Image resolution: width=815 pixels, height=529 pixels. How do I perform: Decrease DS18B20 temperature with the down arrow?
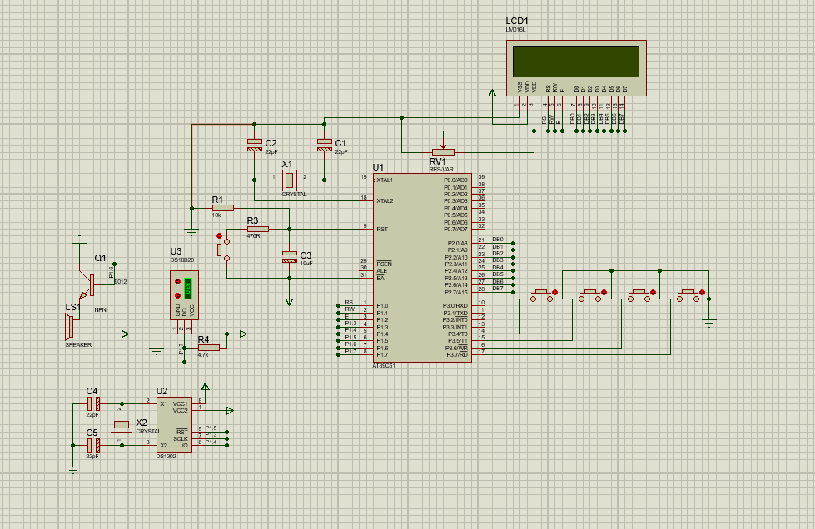(177, 296)
